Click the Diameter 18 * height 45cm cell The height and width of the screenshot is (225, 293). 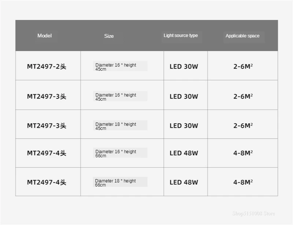(120, 125)
